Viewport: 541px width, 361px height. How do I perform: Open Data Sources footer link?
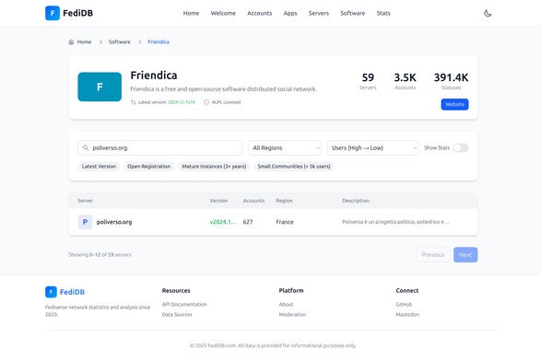point(177,315)
